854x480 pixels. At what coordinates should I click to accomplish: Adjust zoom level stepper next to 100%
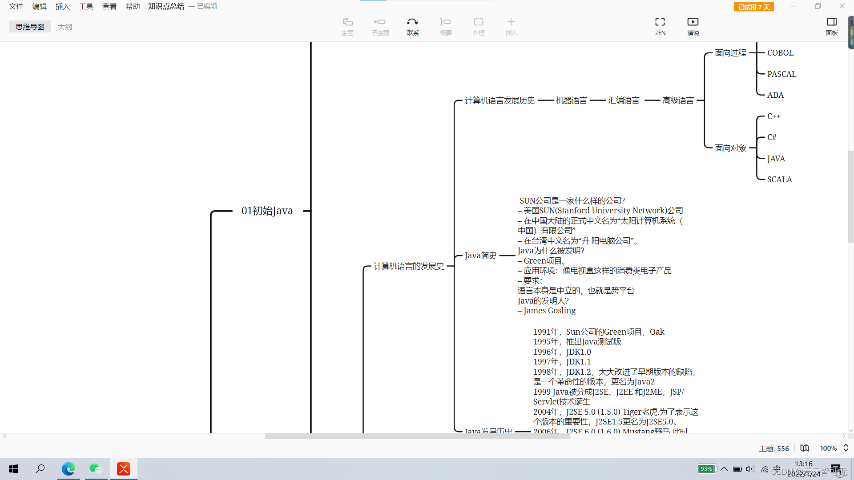coord(846,448)
